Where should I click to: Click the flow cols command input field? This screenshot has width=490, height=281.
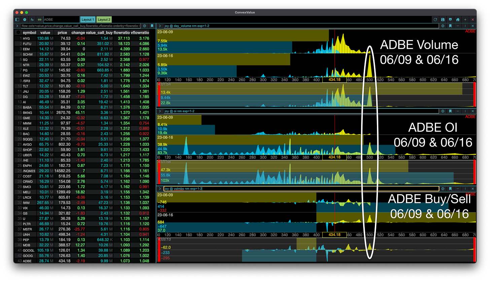point(81,26)
